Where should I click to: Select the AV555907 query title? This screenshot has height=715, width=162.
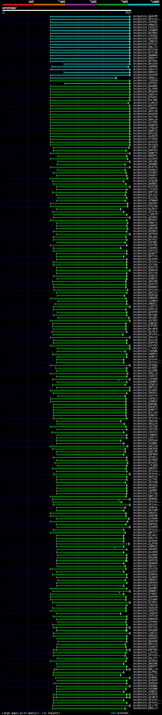(x=9, y=8)
